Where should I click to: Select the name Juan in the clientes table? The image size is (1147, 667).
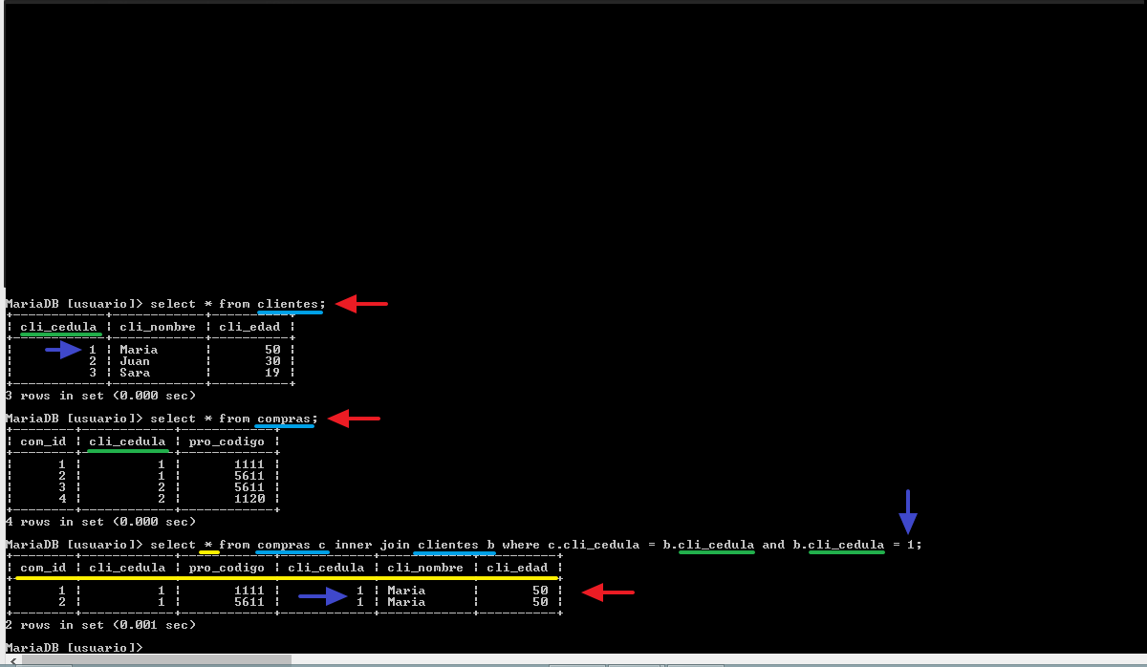[135, 361]
